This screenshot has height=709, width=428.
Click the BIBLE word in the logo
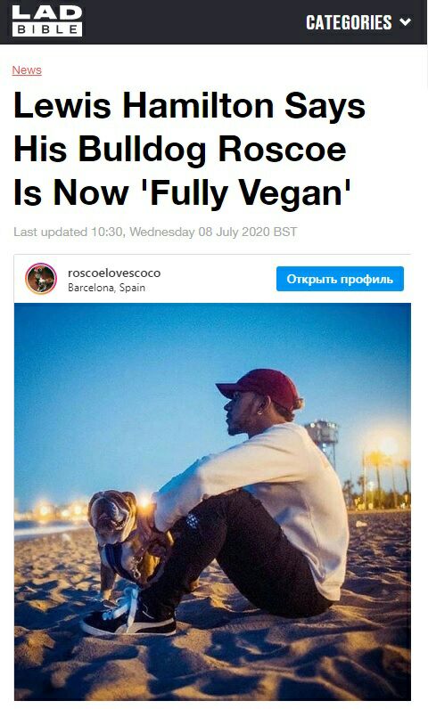pos(47,30)
